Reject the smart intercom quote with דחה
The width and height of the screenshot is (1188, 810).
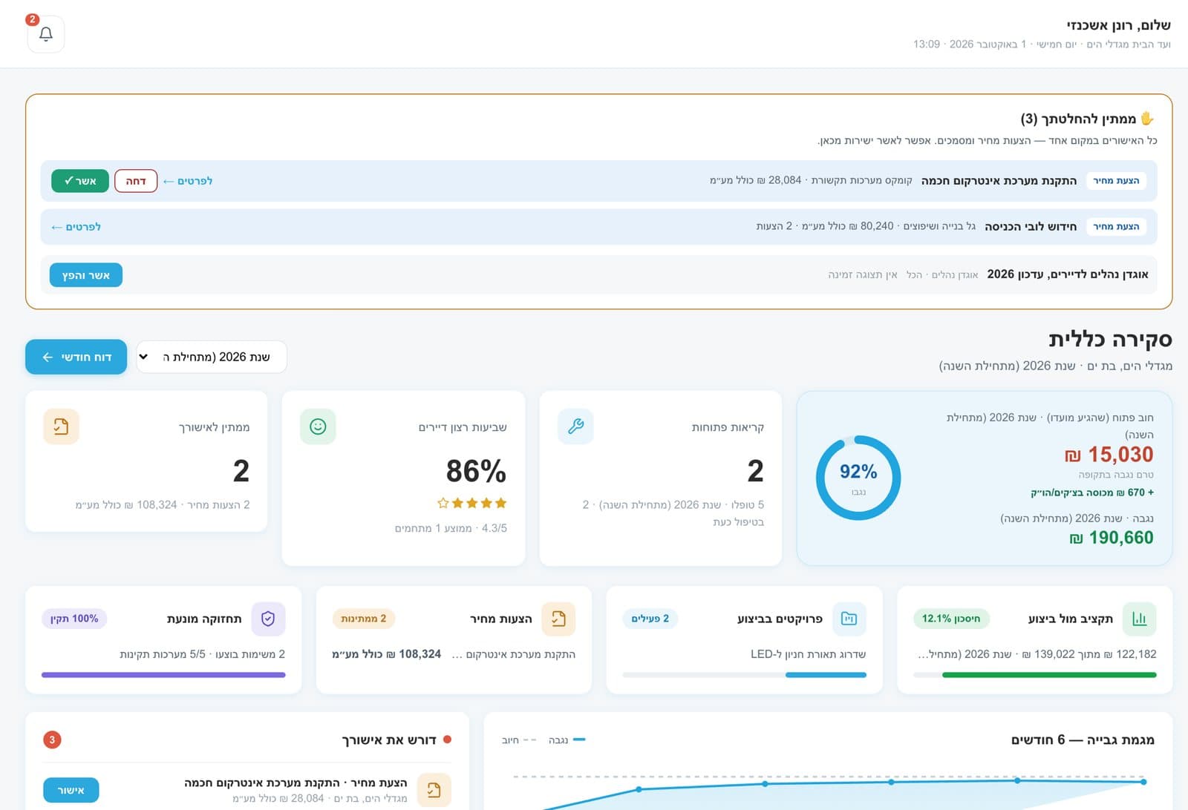[136, 181]
